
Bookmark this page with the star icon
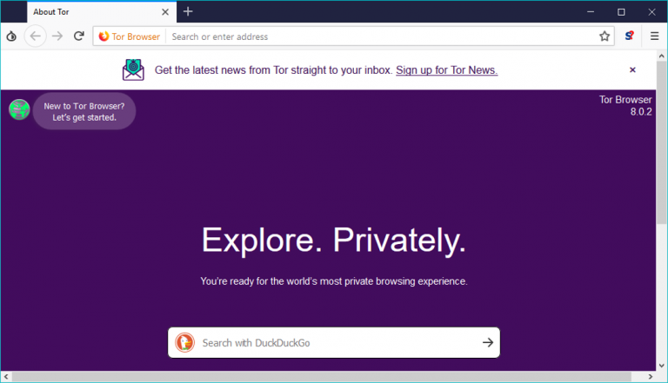(605, 36)
